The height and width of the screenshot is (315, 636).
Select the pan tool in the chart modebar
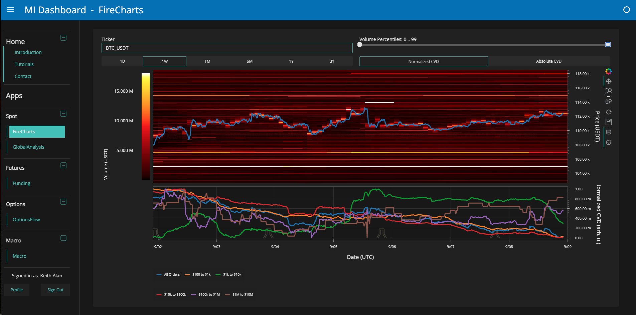click(x=609, y=81)
